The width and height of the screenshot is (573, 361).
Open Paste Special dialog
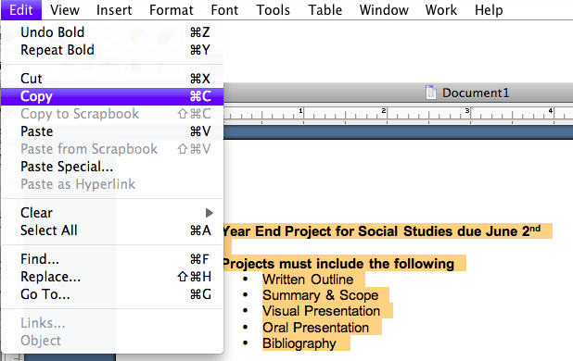pos(112,167)
